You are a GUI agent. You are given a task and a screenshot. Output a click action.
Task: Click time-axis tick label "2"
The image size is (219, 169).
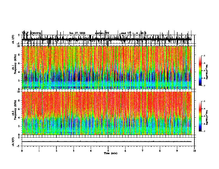point(56,151)
